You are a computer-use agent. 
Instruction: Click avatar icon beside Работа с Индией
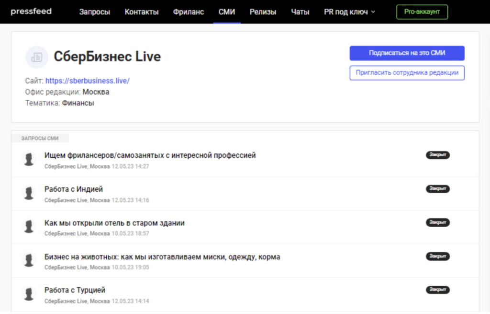click(30, 193)
